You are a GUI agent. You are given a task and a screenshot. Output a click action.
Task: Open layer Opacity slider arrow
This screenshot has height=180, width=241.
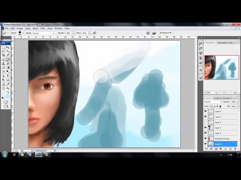[x=238, y=102]
